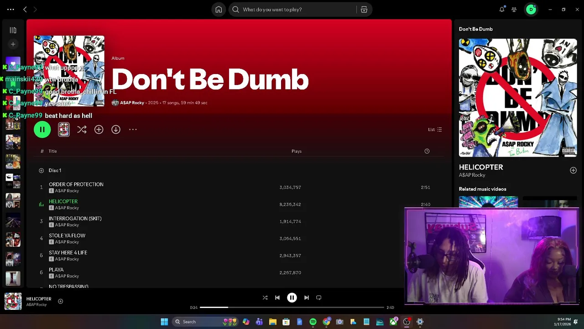Open the List view dropdown
Viewport: 584px width, 329px height.
click(435, 130)
